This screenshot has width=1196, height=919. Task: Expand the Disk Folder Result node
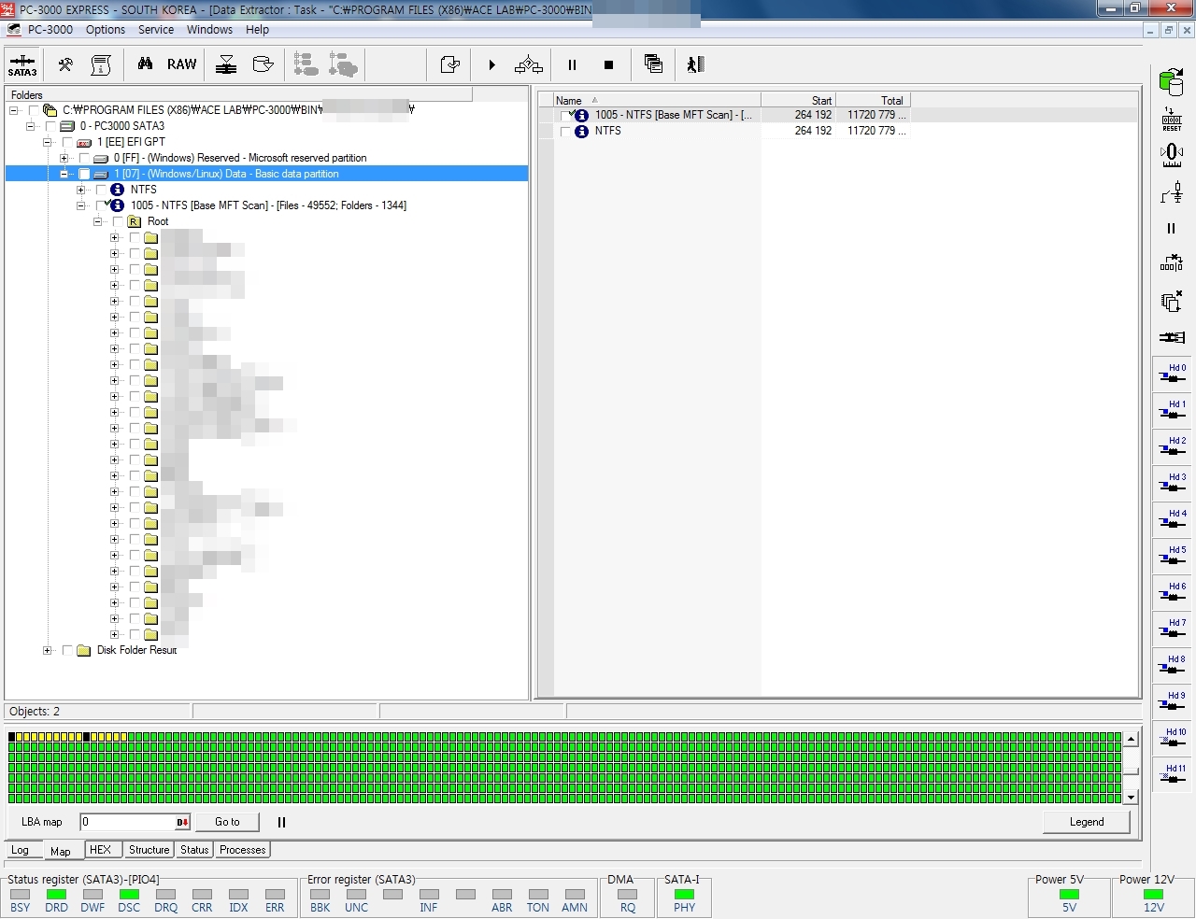coord(48,650)
